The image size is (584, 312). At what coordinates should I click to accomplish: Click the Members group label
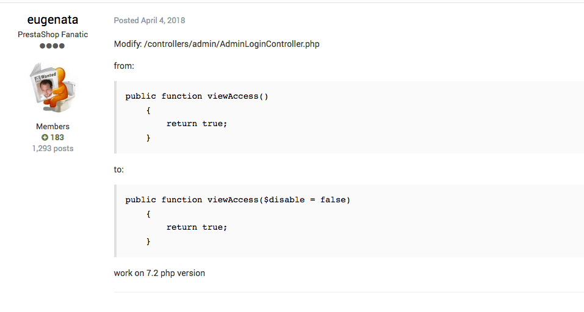point(52,126)
